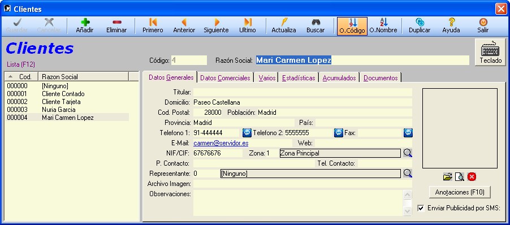Click the Cancelar cross icon

(49, 22)
